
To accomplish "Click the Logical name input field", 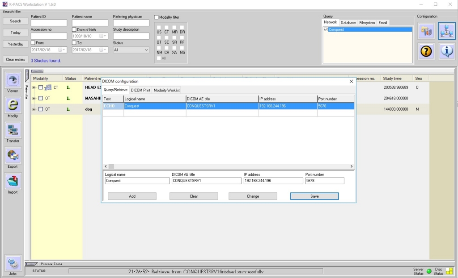I will [137, 181].
